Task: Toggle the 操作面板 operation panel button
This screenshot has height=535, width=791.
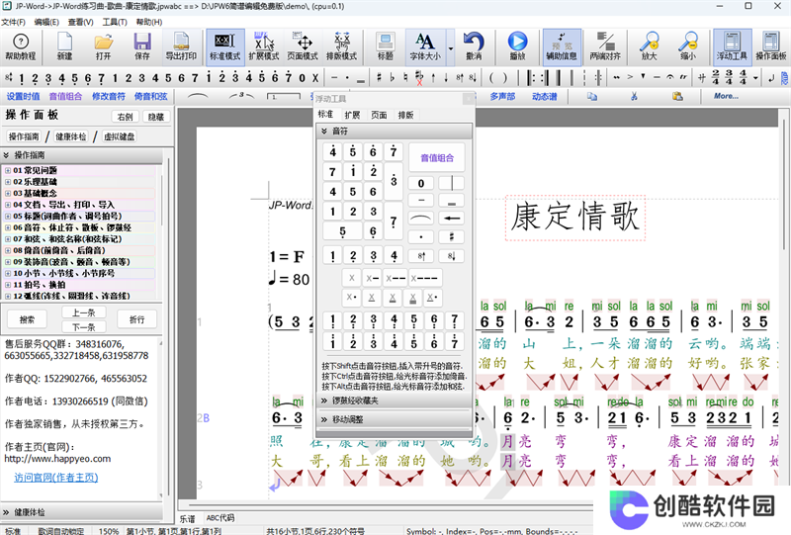Action: click(771, 46)
